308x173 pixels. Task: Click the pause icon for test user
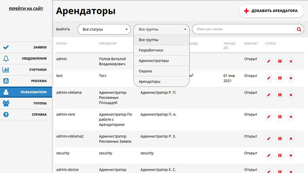(x=280, y=78)
